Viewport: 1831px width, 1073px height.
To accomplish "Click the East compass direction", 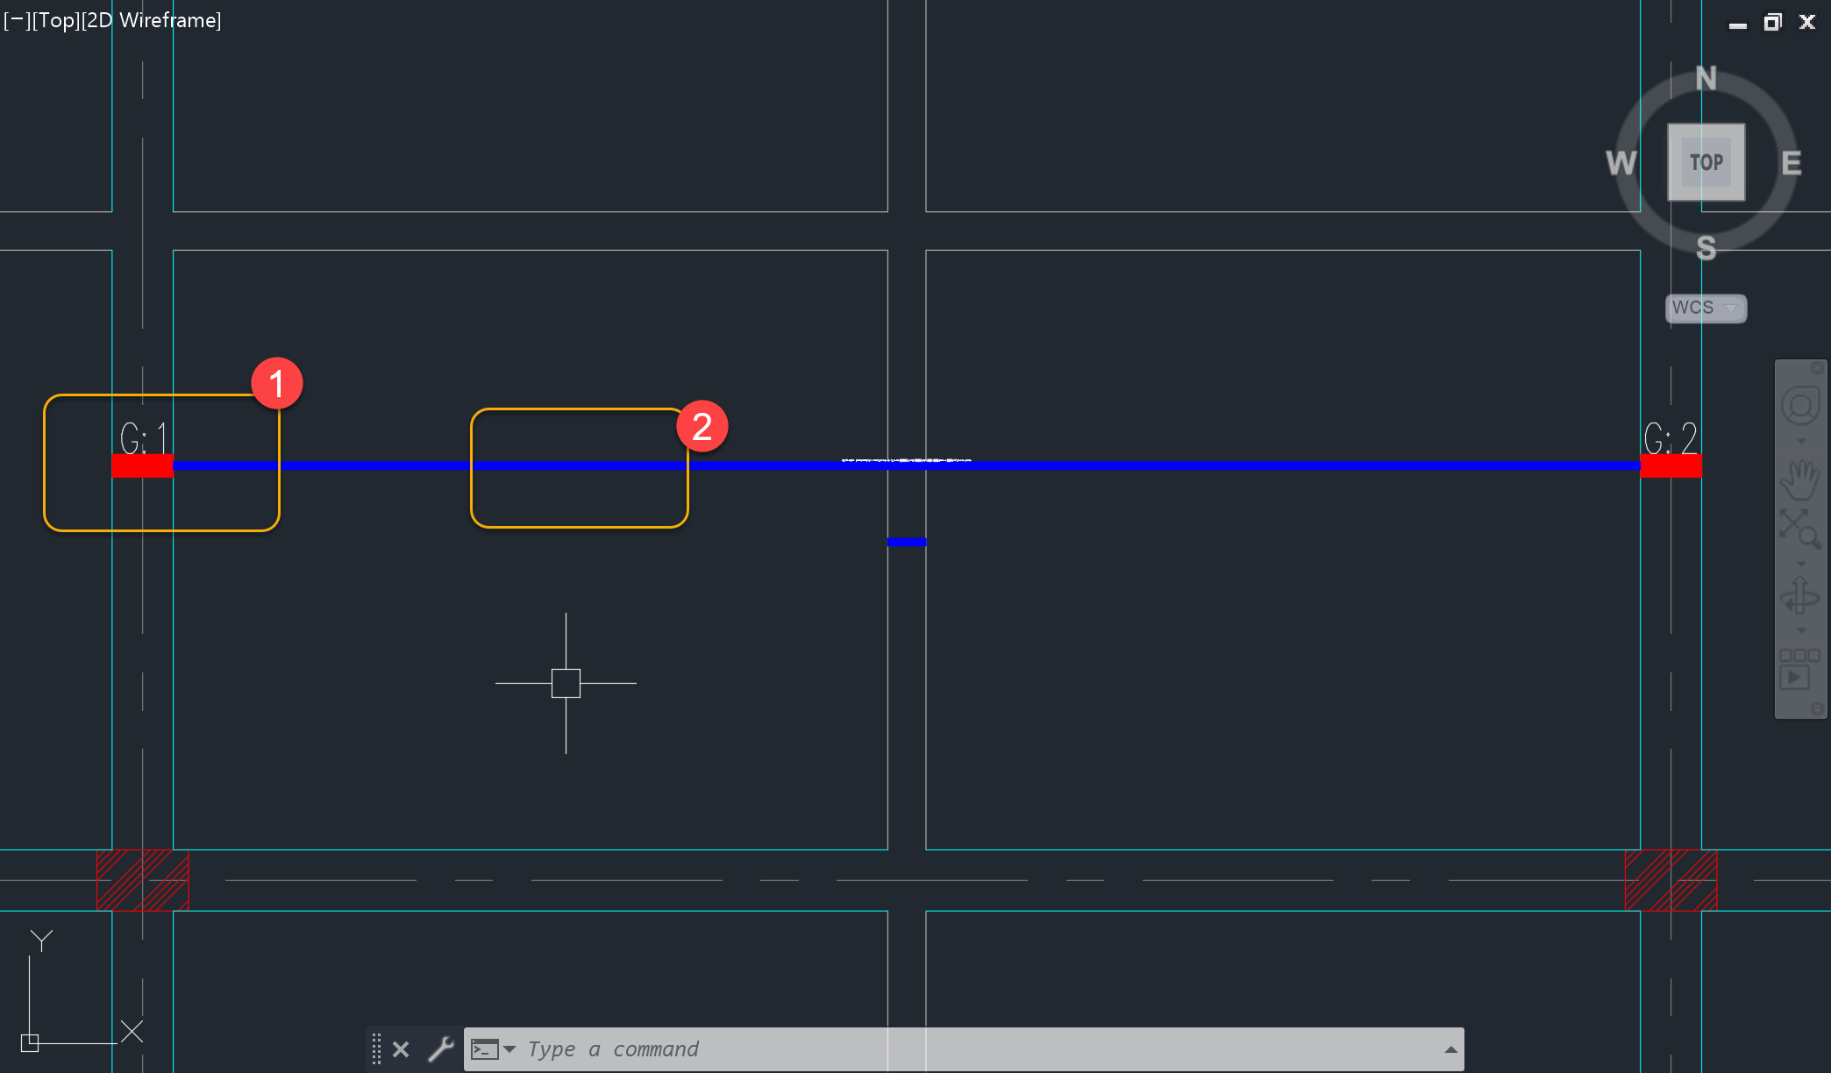I will coord(1791,163).
